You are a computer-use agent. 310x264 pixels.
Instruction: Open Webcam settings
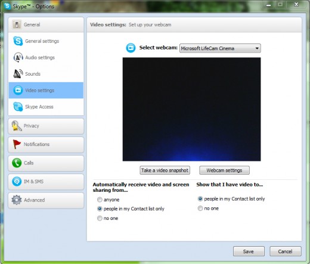coord(224,170)
